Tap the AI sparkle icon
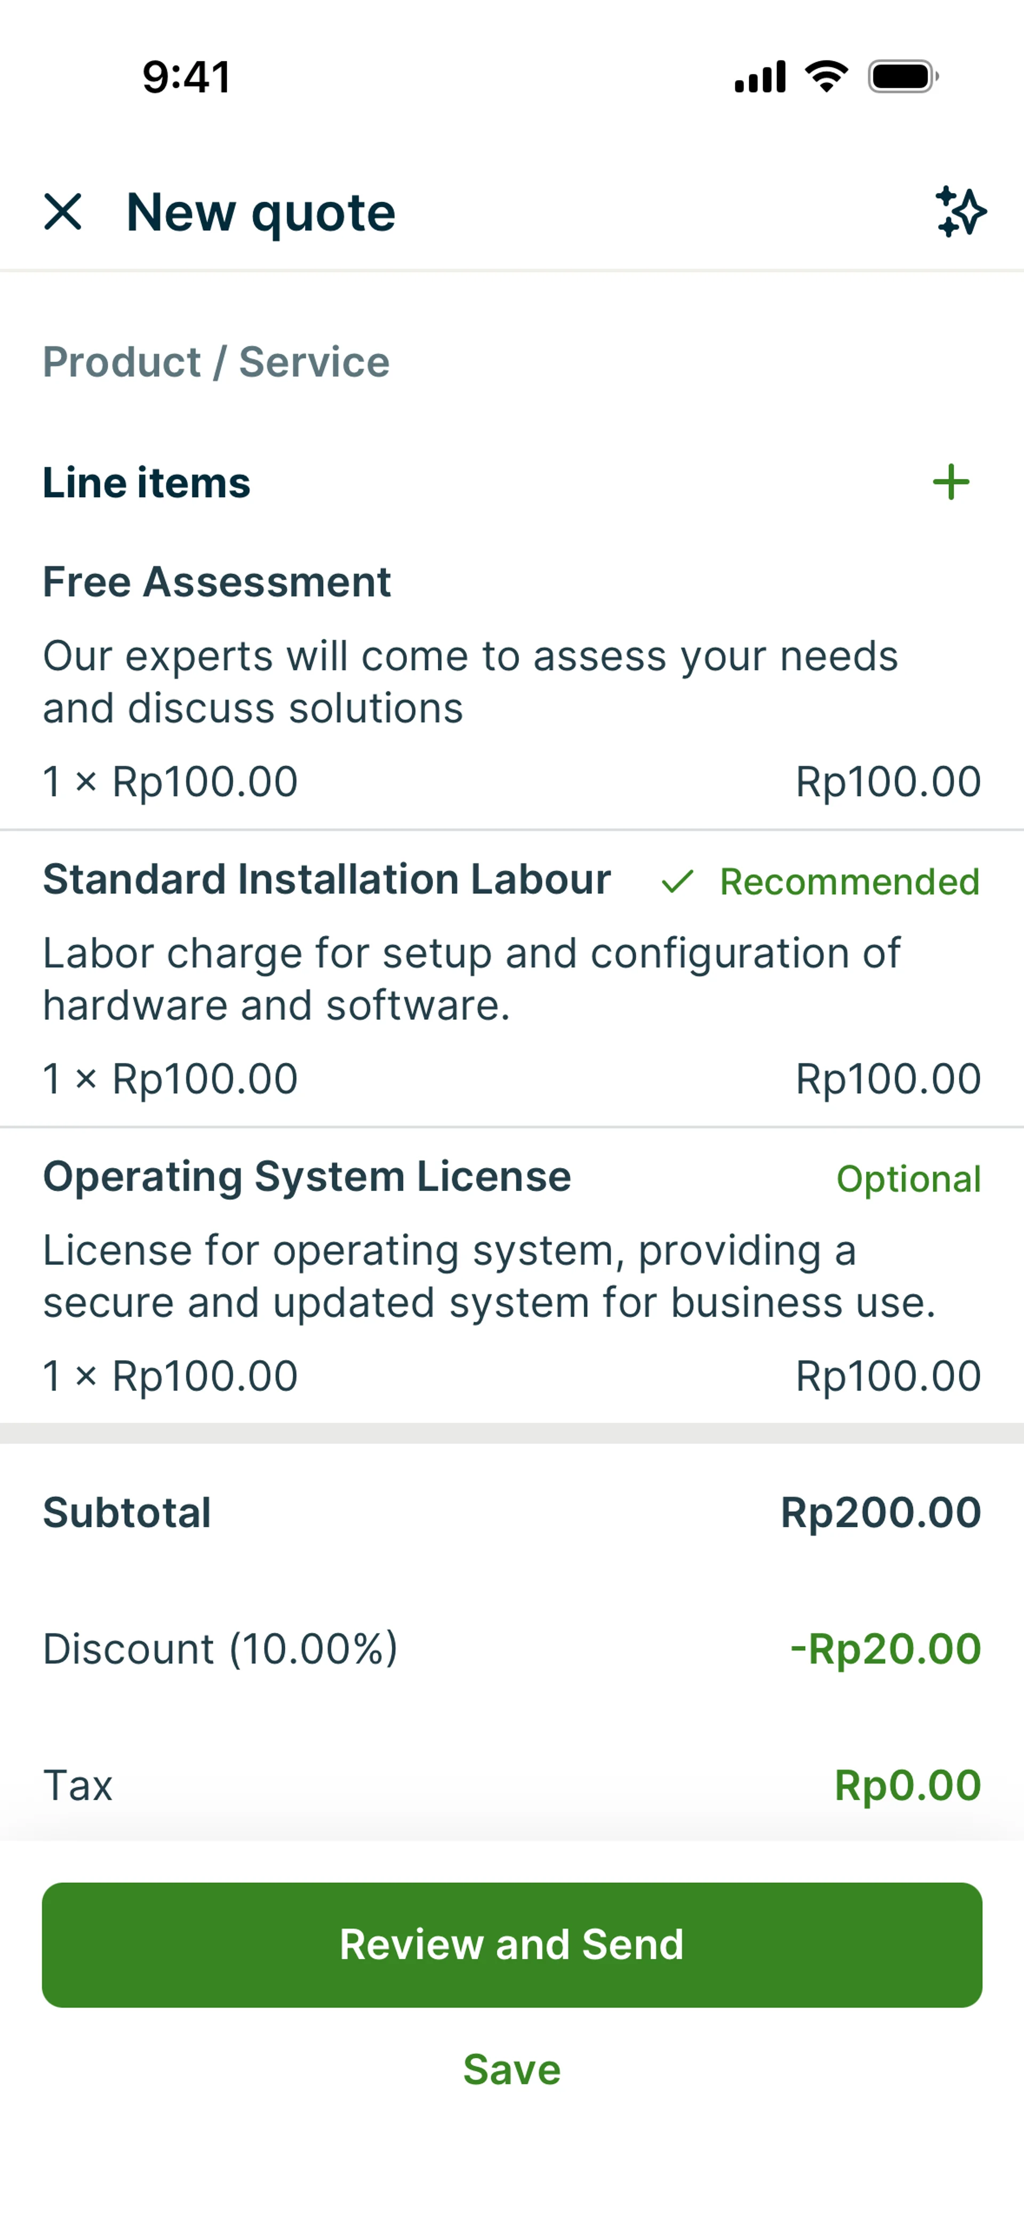 (x=960, y=211)
